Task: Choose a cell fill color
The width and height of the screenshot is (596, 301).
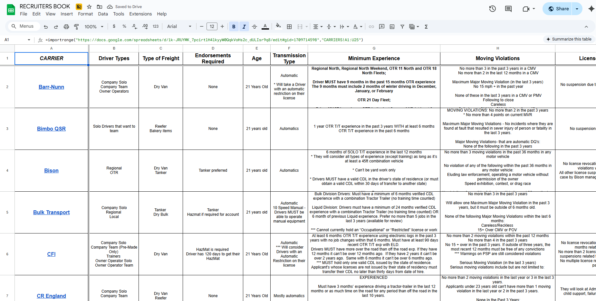Action: [278, 26]
